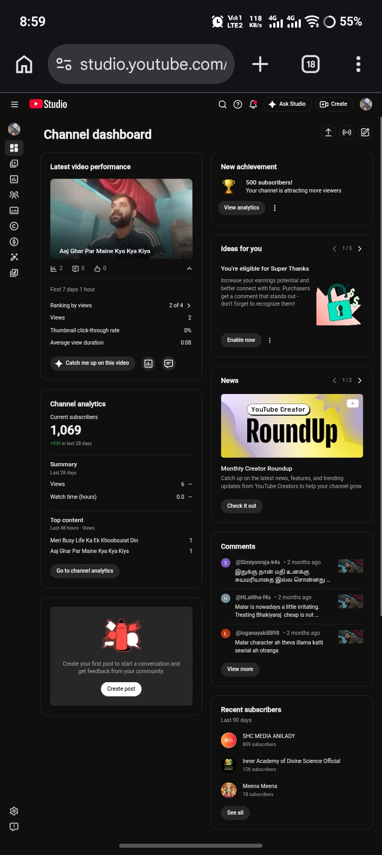Open the Subtitles sidebar icon
This screenshot has height=855, width=382.
coord(14,211)
